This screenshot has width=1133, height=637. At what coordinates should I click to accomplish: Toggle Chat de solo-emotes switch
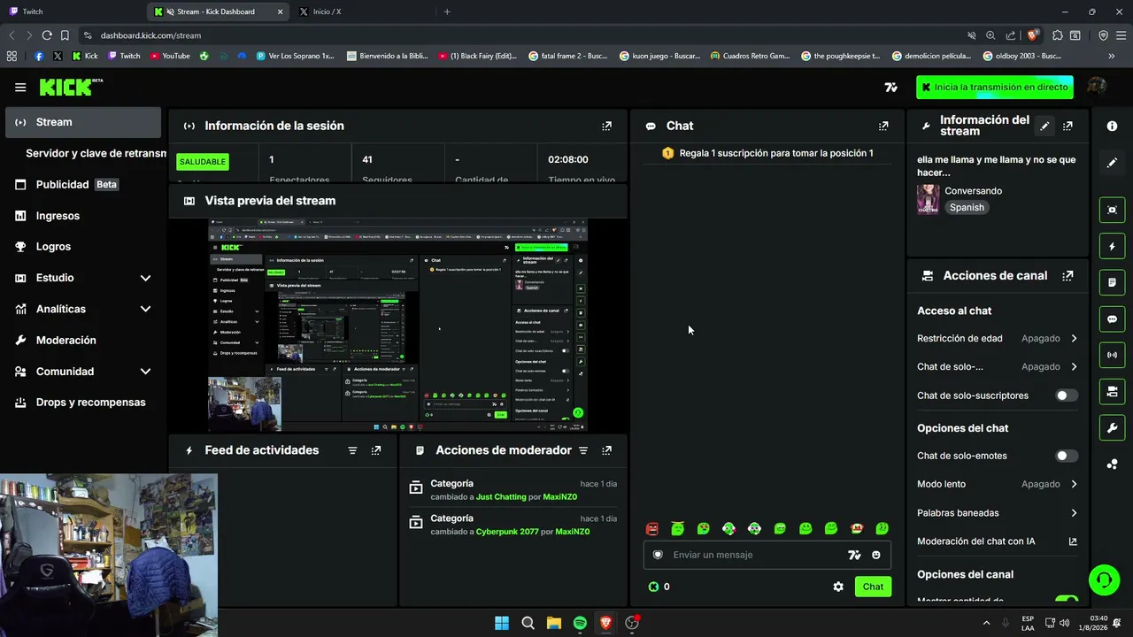pyautogui.click(x=1067, y=456)
